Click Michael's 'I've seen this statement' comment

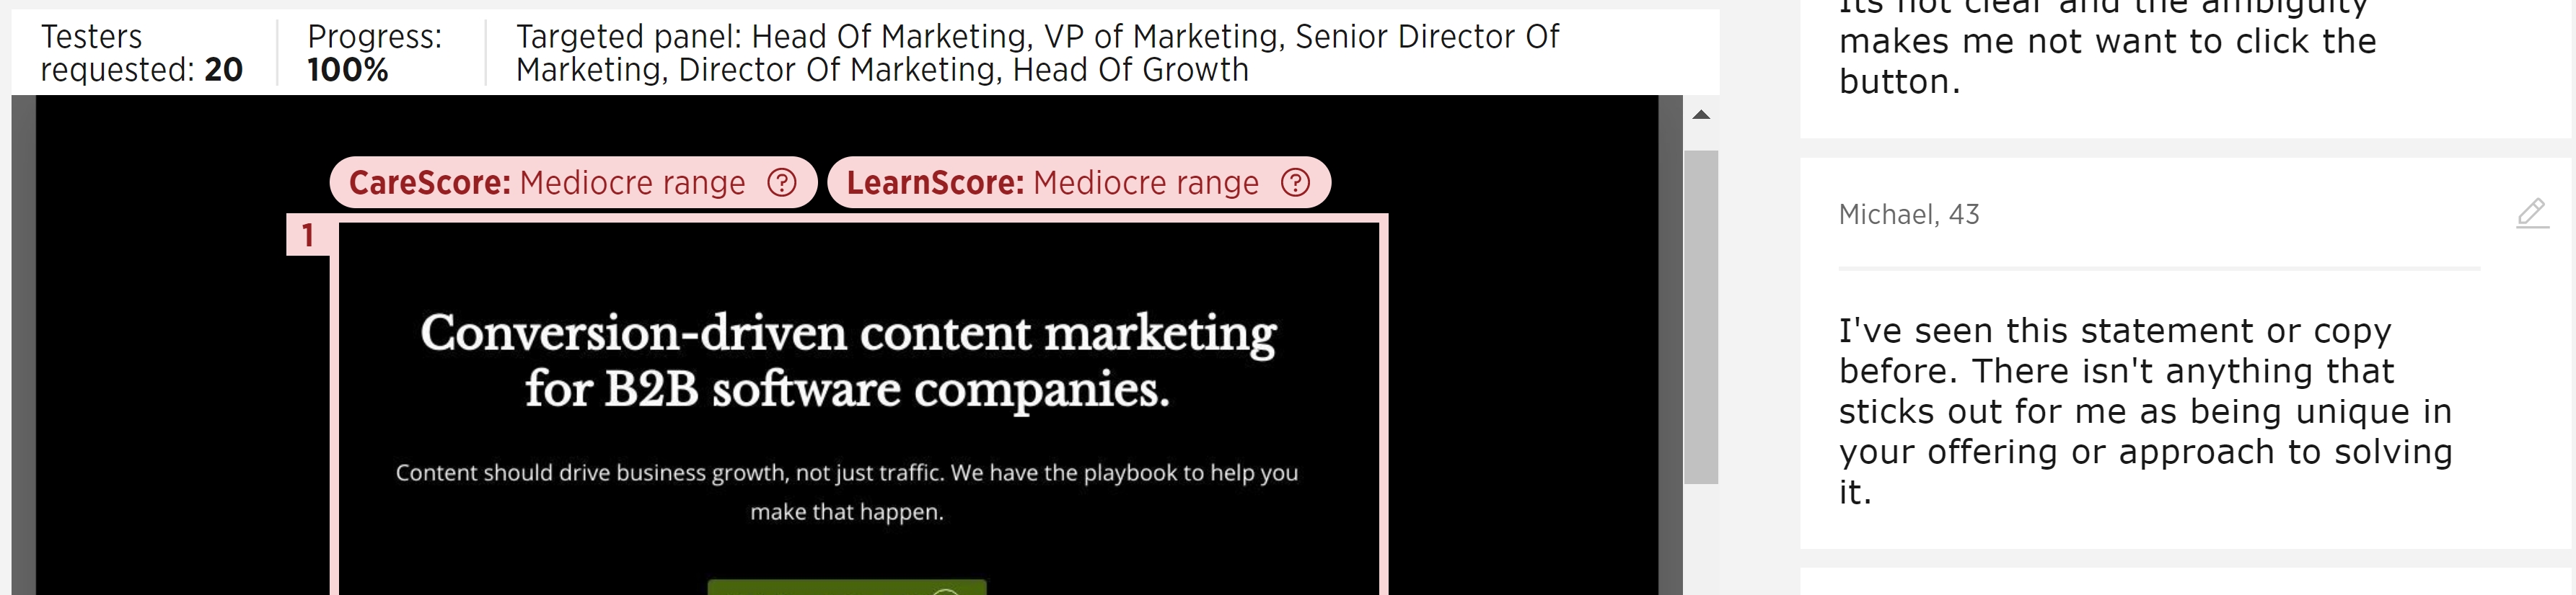point(2145,411)
